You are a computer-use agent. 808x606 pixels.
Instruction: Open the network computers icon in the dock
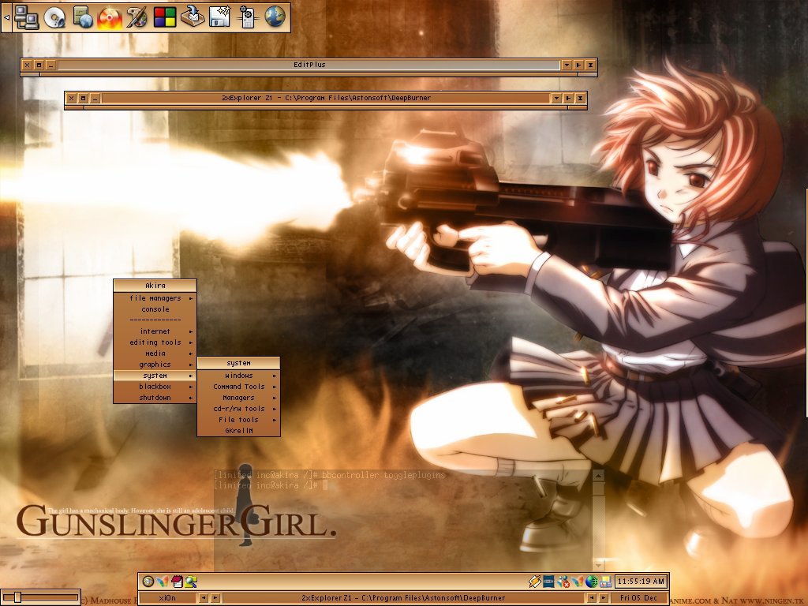point(26,17)
